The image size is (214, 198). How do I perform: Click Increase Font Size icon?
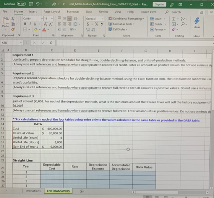coord(45,24)
